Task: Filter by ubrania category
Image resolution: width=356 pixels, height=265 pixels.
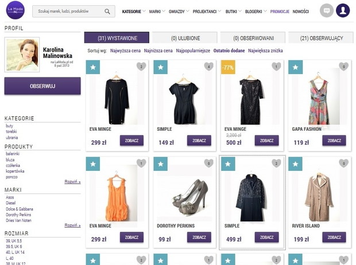Action: point(12,138)
